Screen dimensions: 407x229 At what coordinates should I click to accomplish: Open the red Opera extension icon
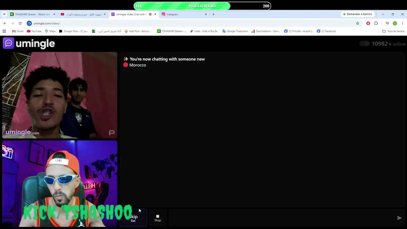point(368,23)
